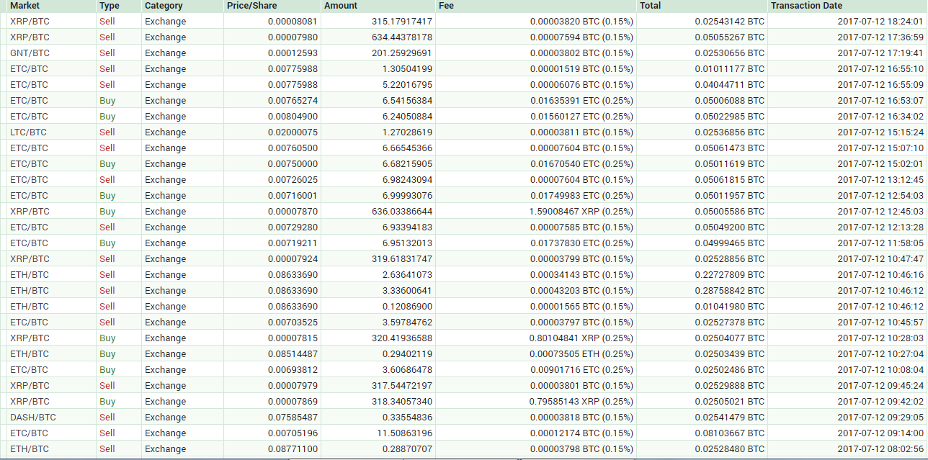This screenshot has width=928, height=460.
Task: Click the total 0.28758842 BTC
Action: point(730,291)
